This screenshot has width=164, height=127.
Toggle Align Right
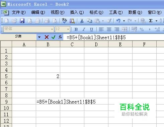click(117, 29)
